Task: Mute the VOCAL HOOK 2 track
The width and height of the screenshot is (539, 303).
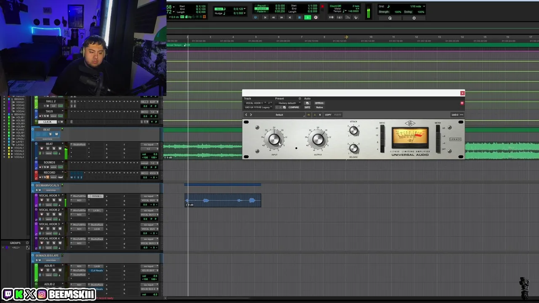Action: click(60, 214)
